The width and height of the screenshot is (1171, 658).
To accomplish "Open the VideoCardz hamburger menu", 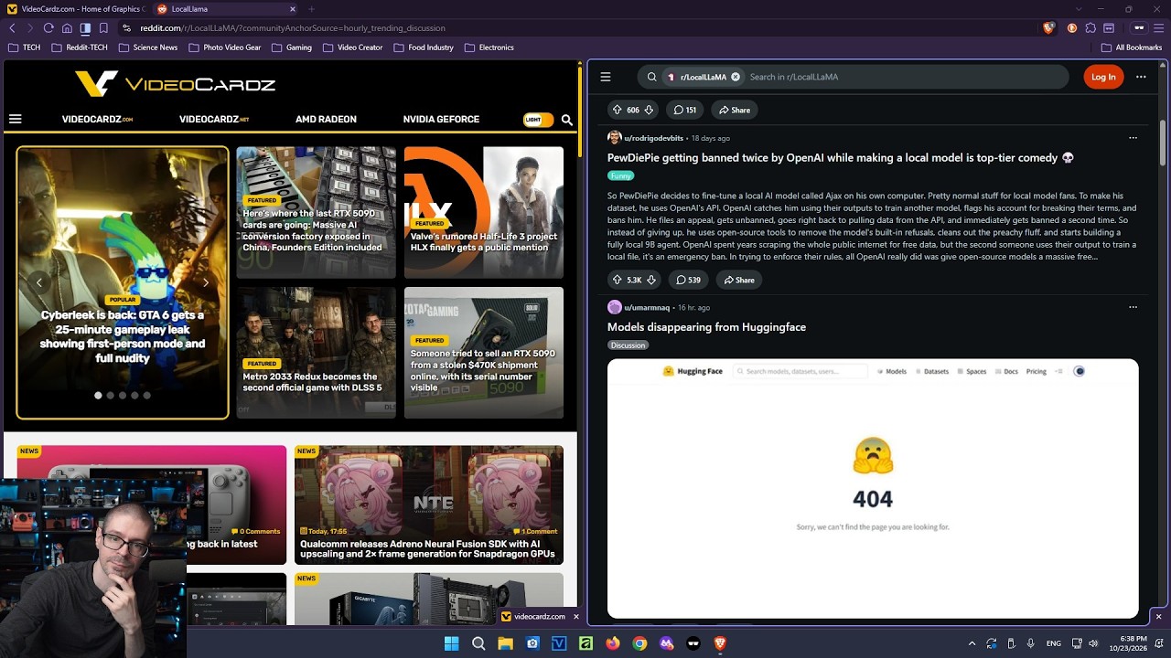I will tap(15, 119).
